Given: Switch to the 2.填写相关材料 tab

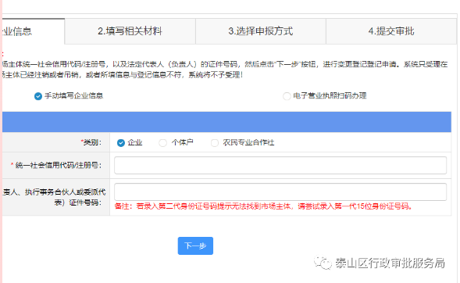Looking at the screenshot, I should click(x=130, y=31).
